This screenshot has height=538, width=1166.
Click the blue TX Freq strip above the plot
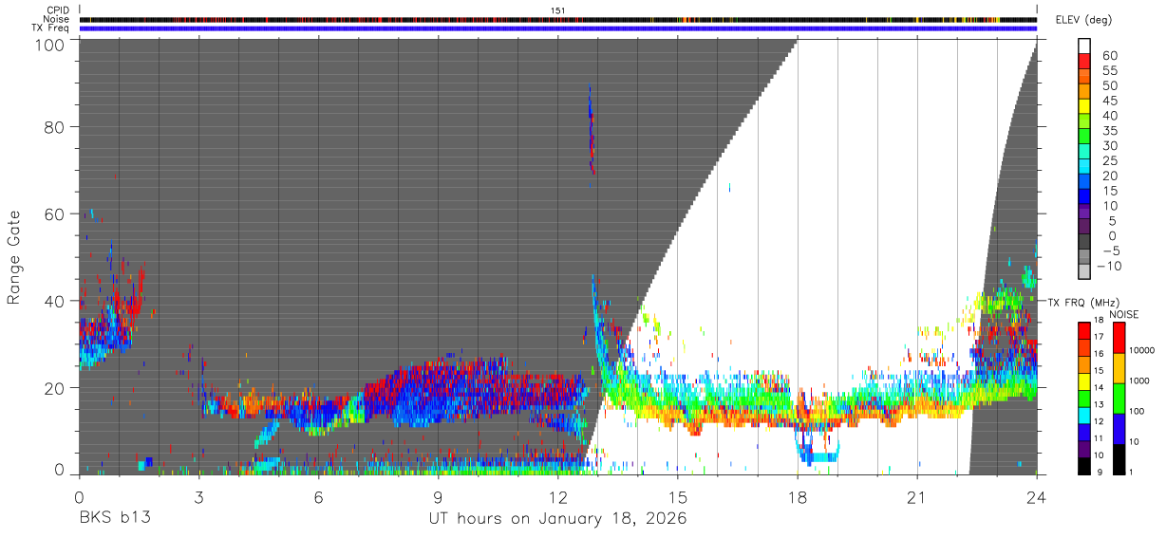coord(557,28)
